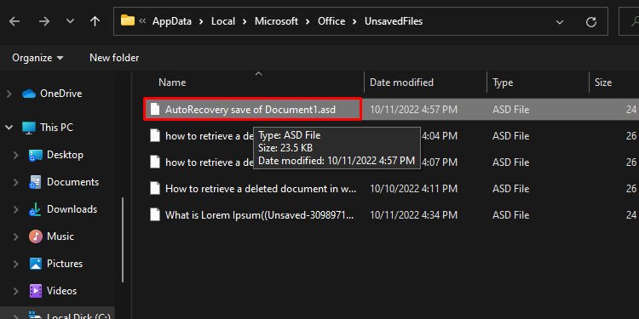Image resolution: width=639 pixels, height=319 pixels.
Task: Click the Office breadcrumb in address bar
Action: point(331,21)
